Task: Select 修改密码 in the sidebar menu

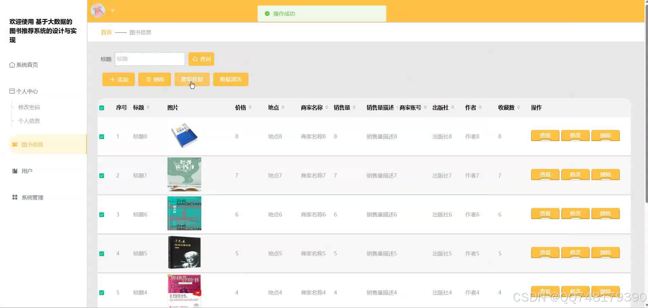Action: (x=28, y=107)
